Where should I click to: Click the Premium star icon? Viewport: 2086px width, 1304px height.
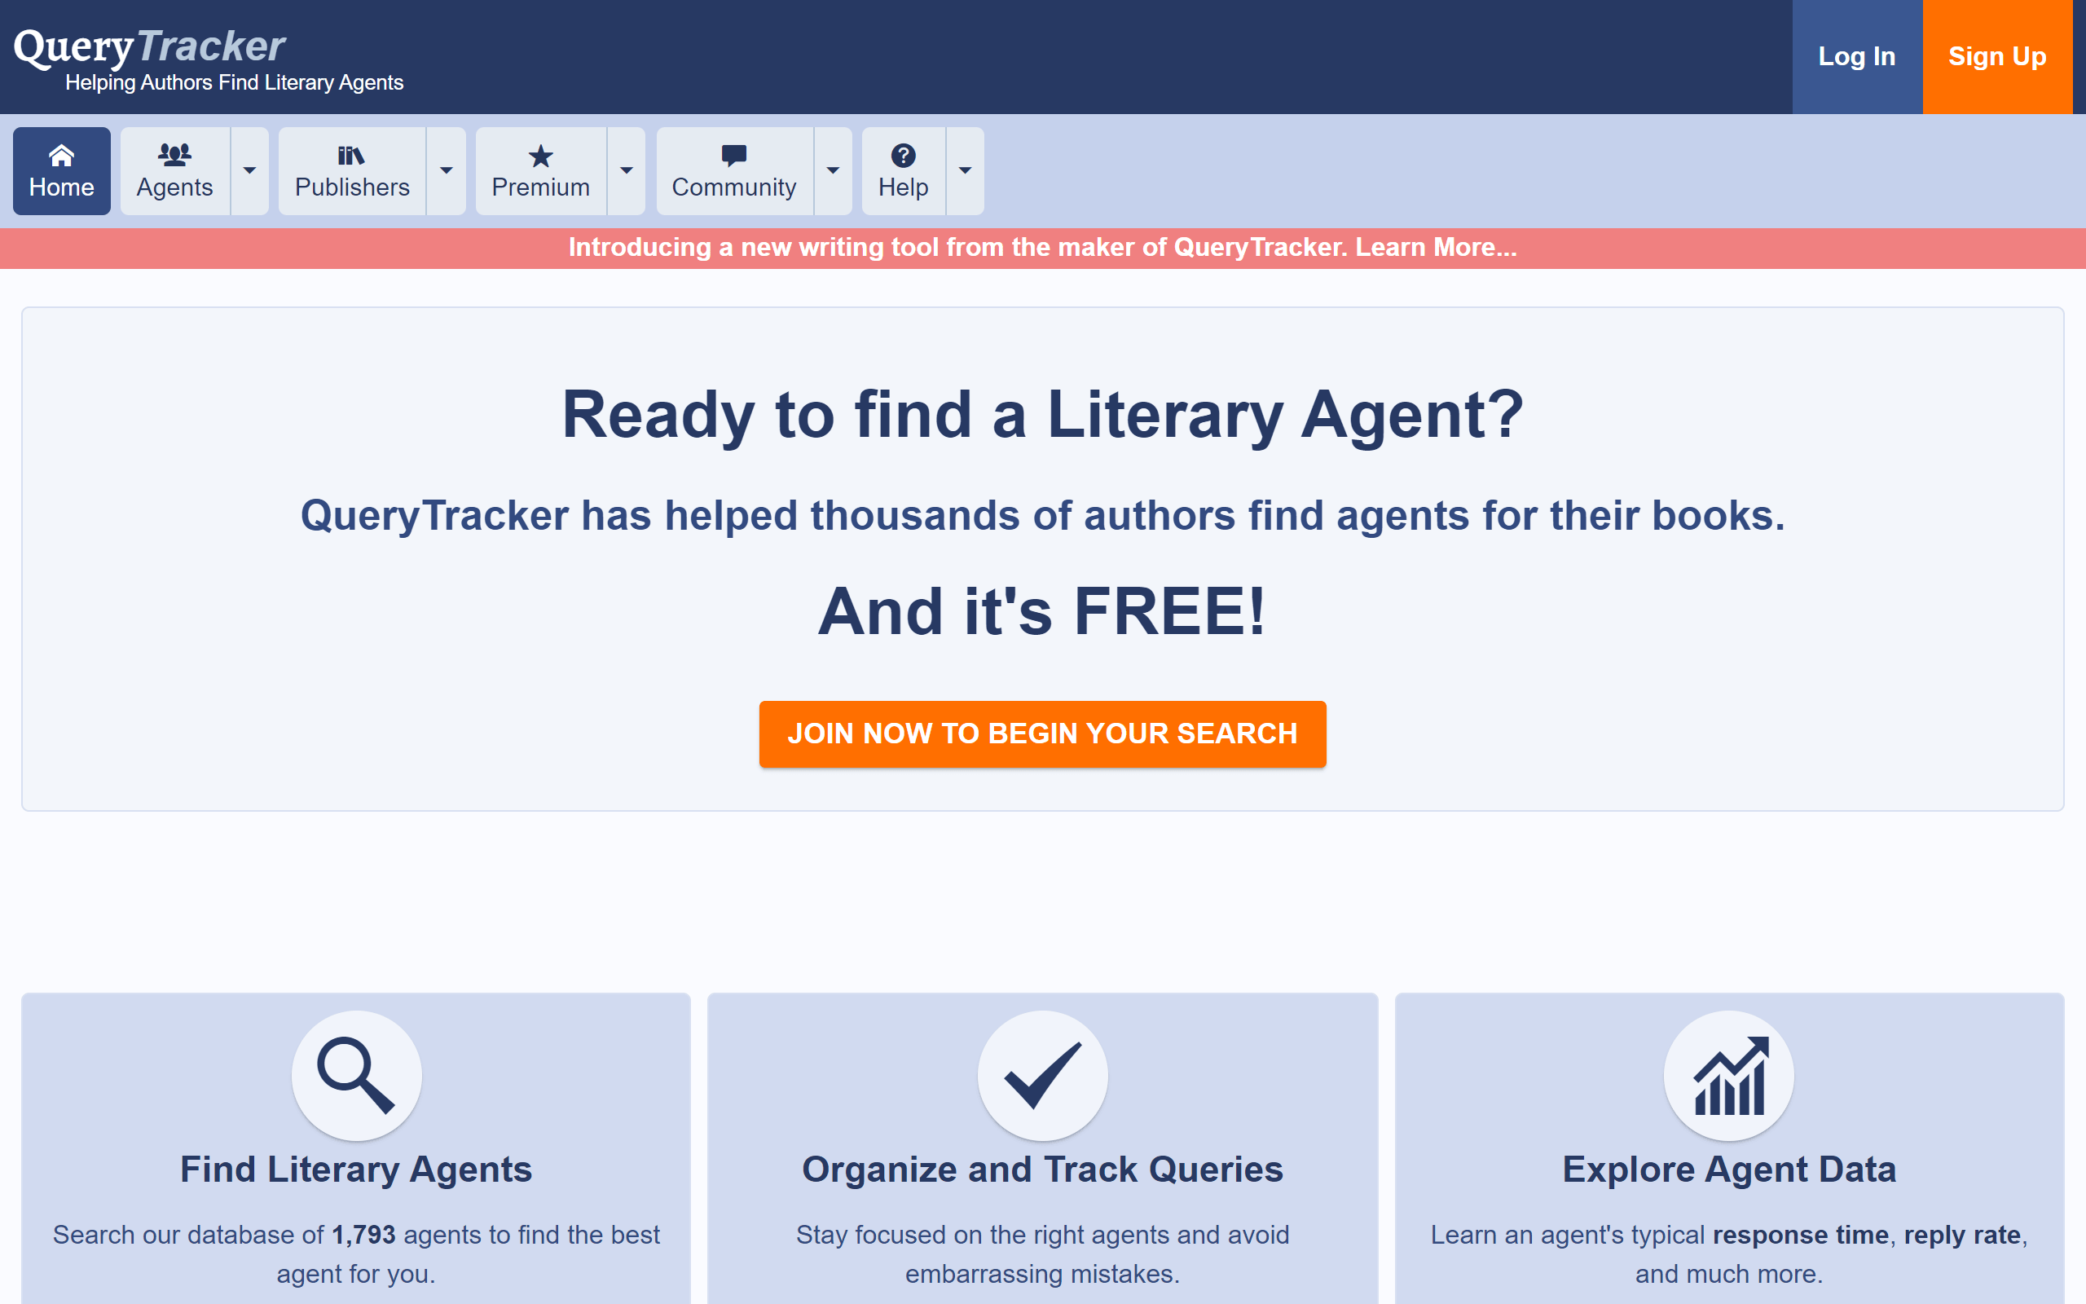[540, 153]
